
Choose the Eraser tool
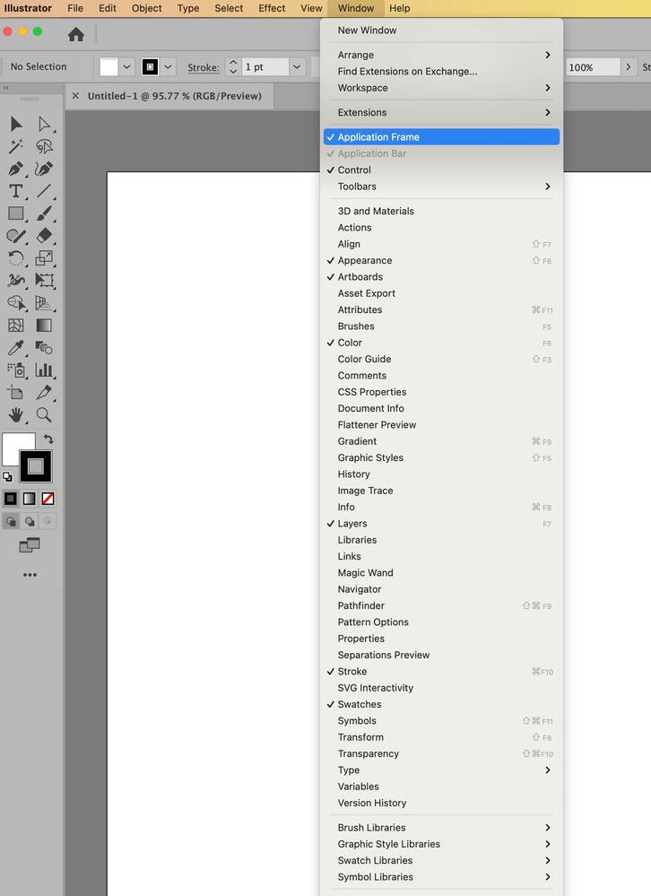(x=44, y=235)
